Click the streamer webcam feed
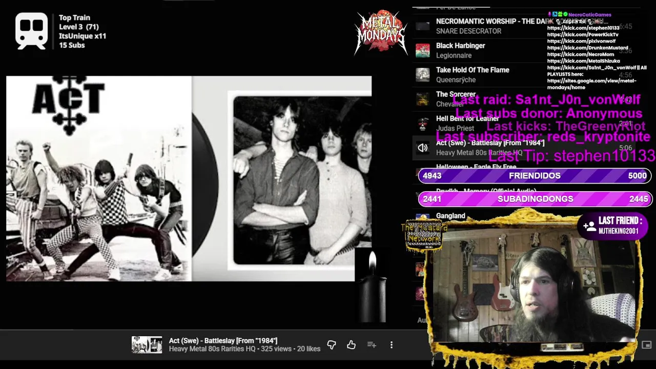The image size is (656, 369). point(534,285)
